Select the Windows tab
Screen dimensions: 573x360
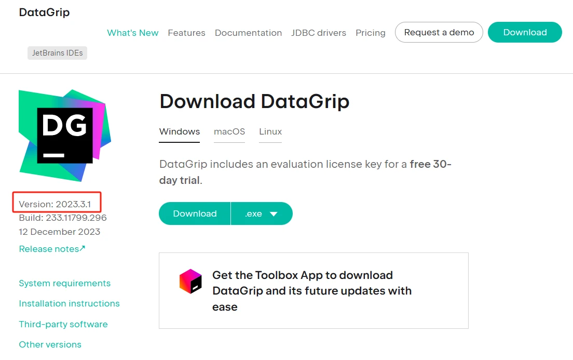(180, 132)
